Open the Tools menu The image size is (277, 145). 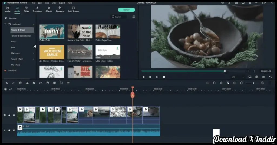47,3
